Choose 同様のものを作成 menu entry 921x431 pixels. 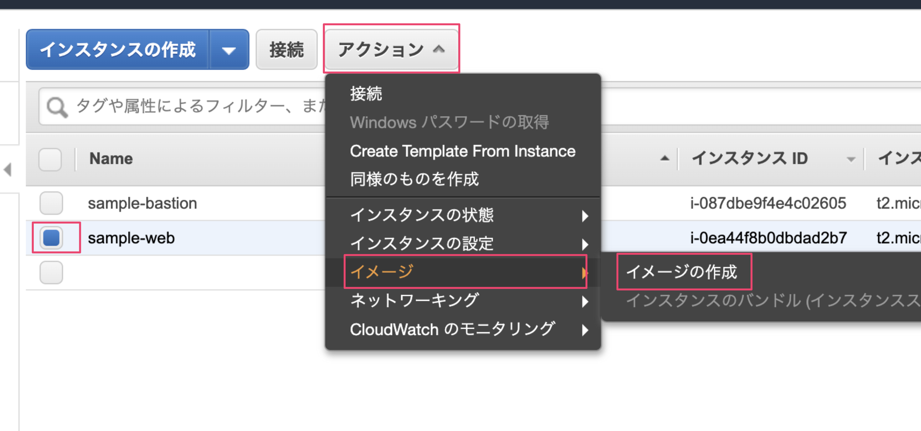414,179
